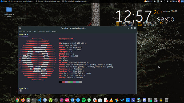This screenshot has width=184, height=103.
Task: Launch Discord from the dock
Action: [x=144, y=100]
